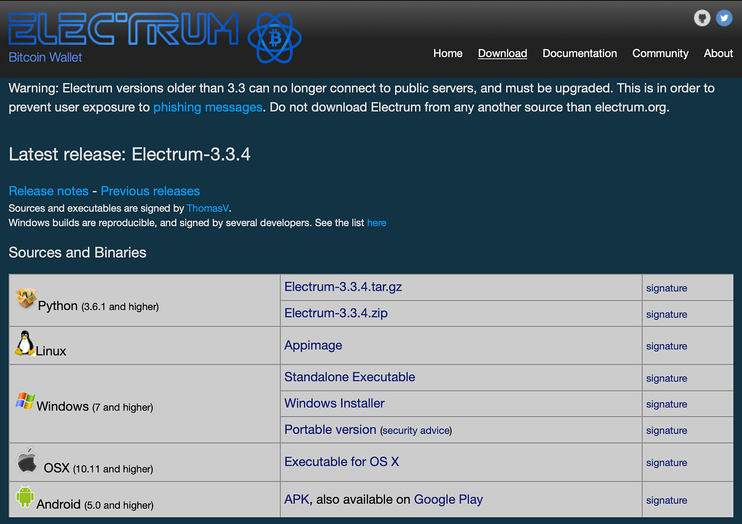Image resolution: width=742 pixels, height=524 pixels.
Task: Click the Electrum logo banner
Action: point(123,29)
